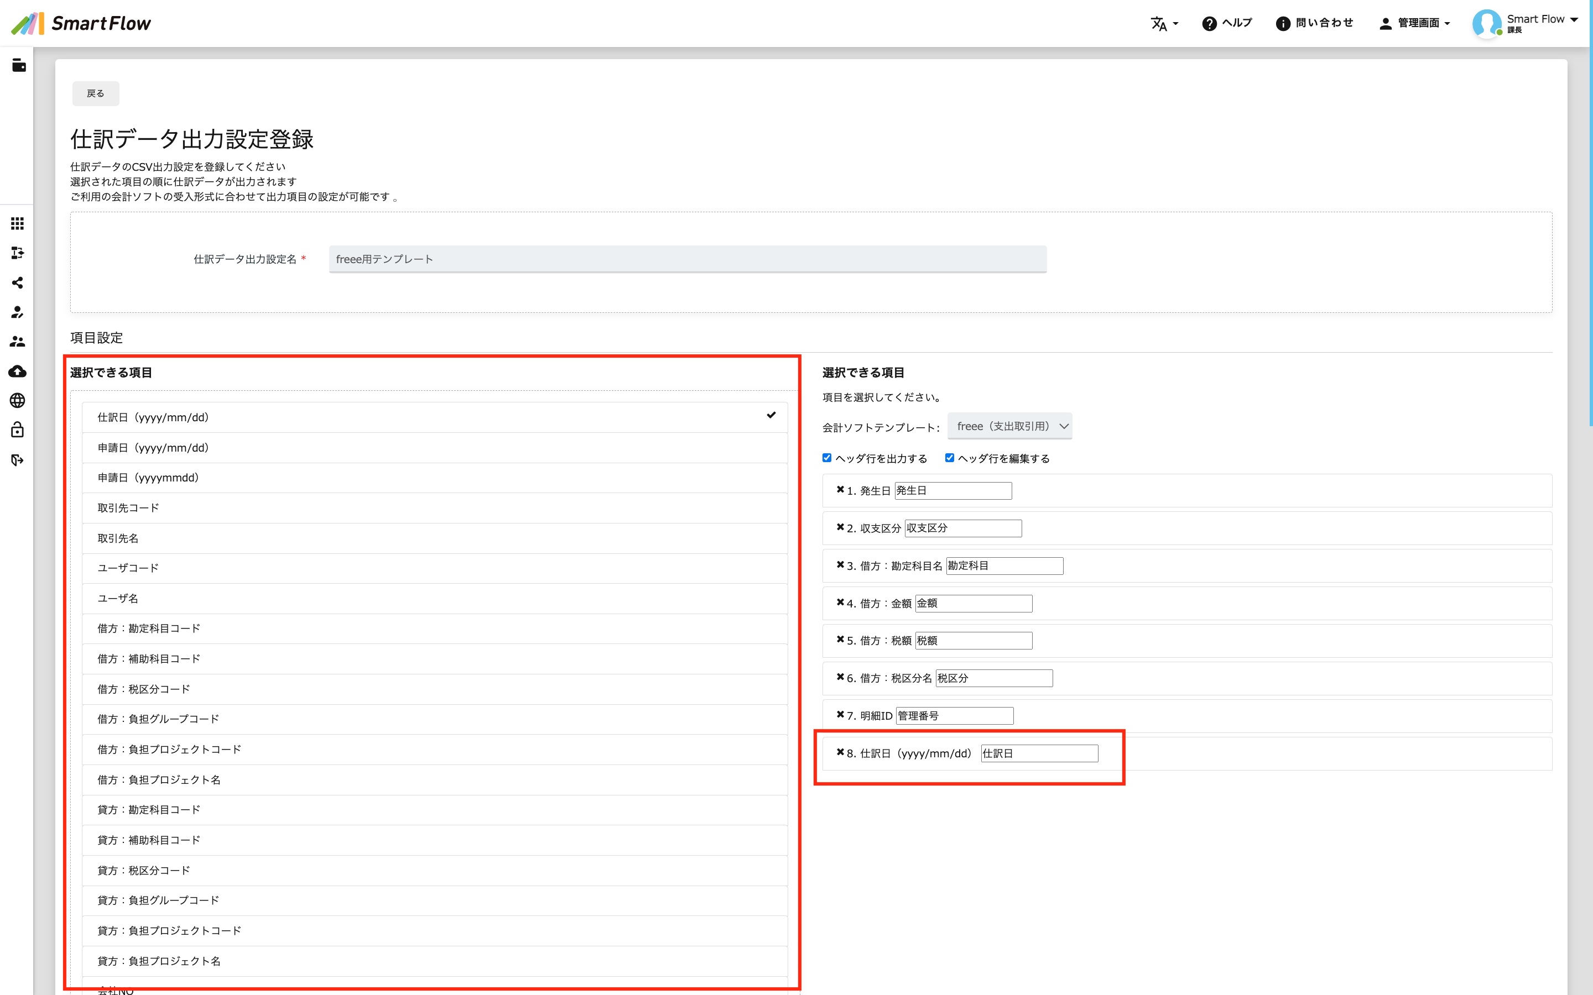1593x995 pixels.
Task: Edit header field containing 管理番号
Action: pyautogui.click(x=955, y=716)
